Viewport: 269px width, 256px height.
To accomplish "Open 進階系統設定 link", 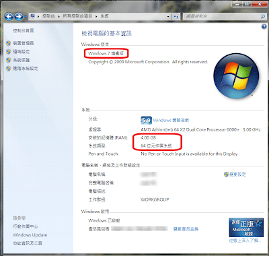I will click(x=26, y=68).
